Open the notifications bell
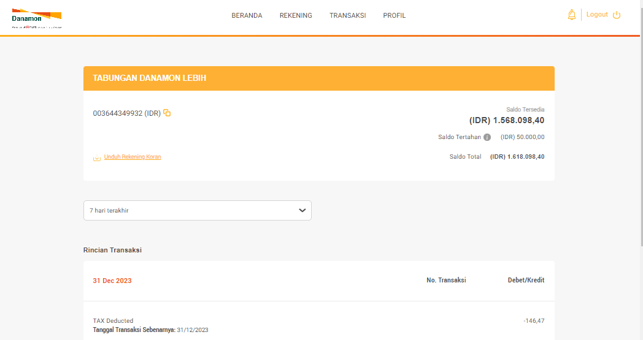The image size is (643, 340). [x=572, y=15]
